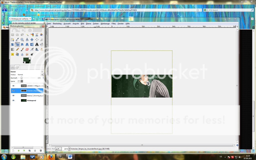Select the Perspective tool

point(27,44)
